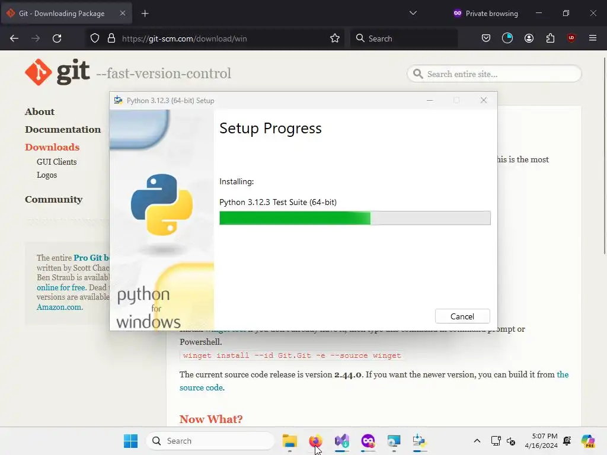This screenshot has width=607, height=455.
Task: Select the Git - Downloading Package tab
Action: pos(66,13)
